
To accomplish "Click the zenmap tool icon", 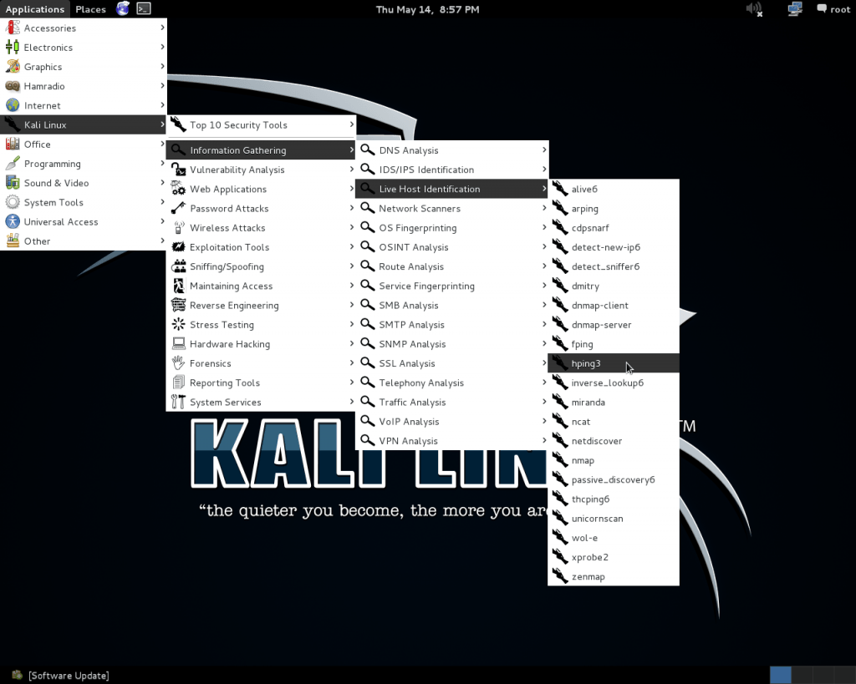I will tap(560, 576).
